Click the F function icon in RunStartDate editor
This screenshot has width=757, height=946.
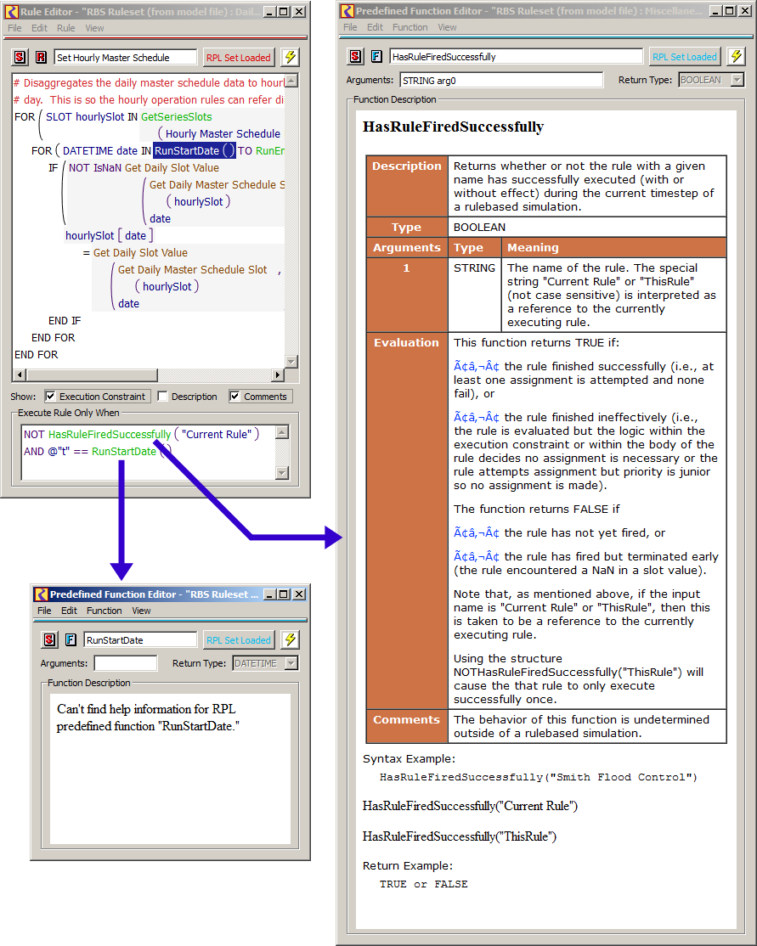pyautogui.click(x=71, y=639)
